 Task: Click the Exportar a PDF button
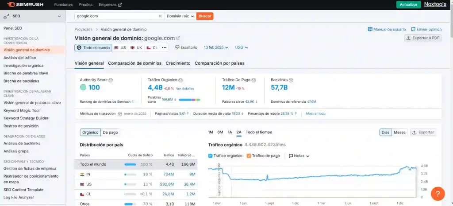[x=423, y=38]
